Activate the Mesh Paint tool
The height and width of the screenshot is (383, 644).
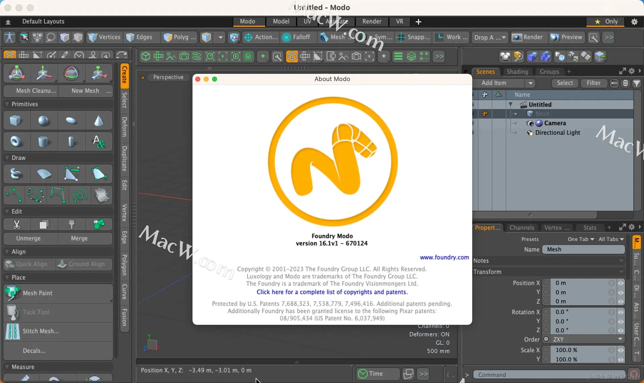click(x=58, y=293)
